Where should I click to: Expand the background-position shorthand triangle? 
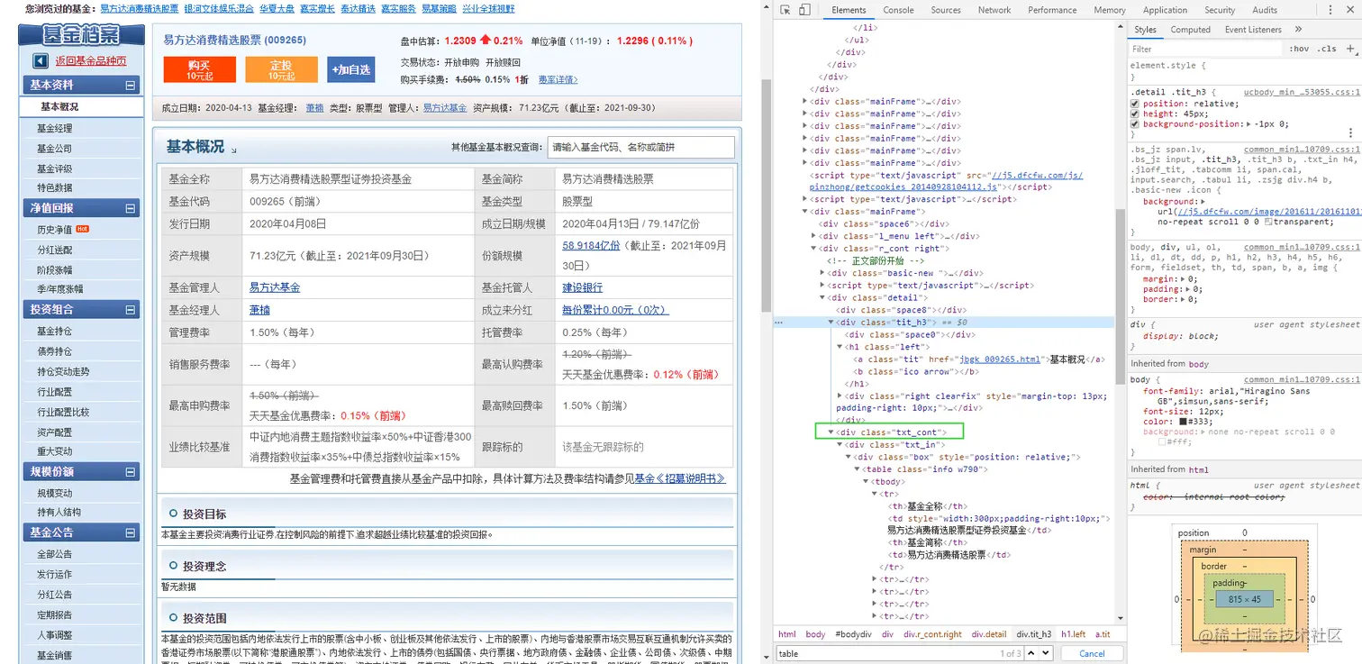click(x=1249, y=124)
